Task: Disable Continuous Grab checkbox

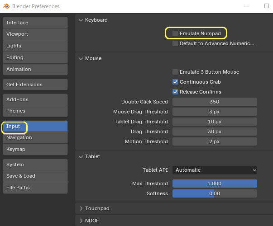Action: (x=175, y=82)
